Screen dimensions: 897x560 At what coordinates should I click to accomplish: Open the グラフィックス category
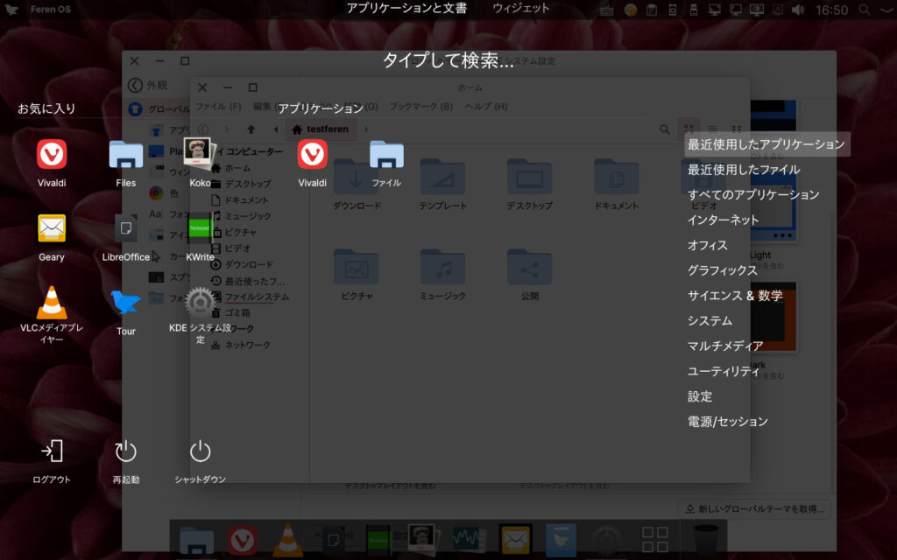tap(722, 270)
